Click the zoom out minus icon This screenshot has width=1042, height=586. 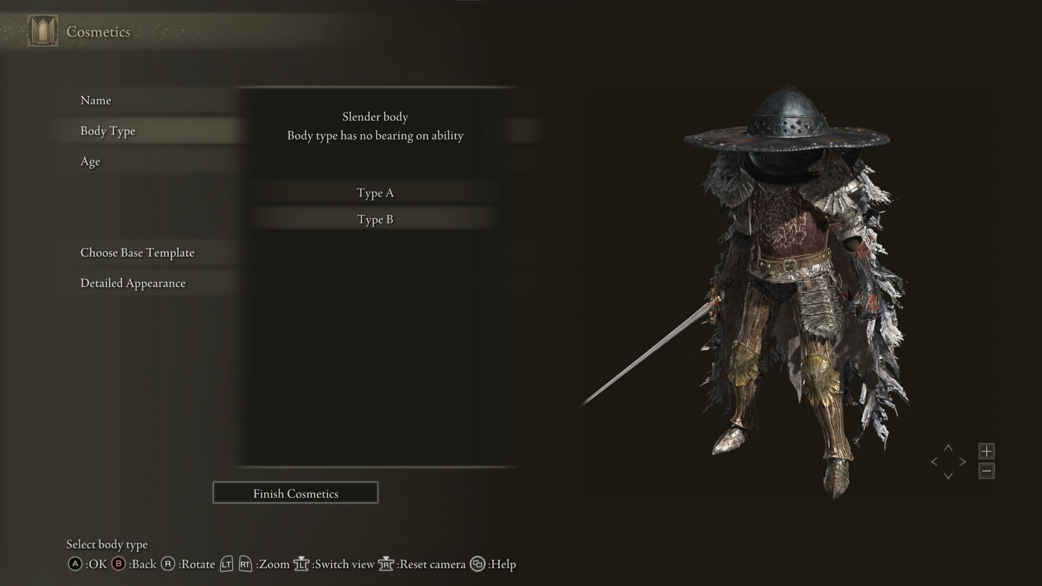pyautogui.click(x=987, y=471)
